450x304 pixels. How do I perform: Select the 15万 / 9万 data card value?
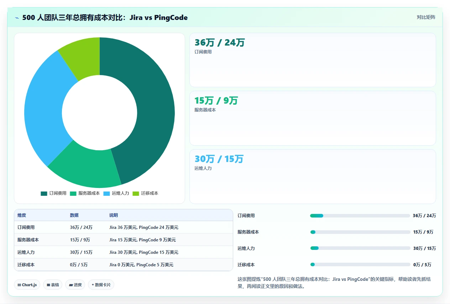click(216, 101)
